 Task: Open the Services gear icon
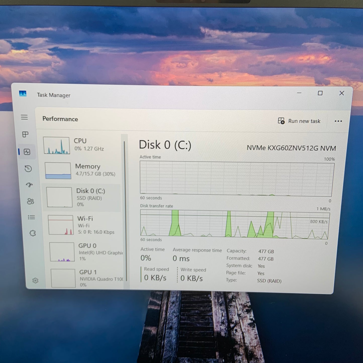[33, 233]
